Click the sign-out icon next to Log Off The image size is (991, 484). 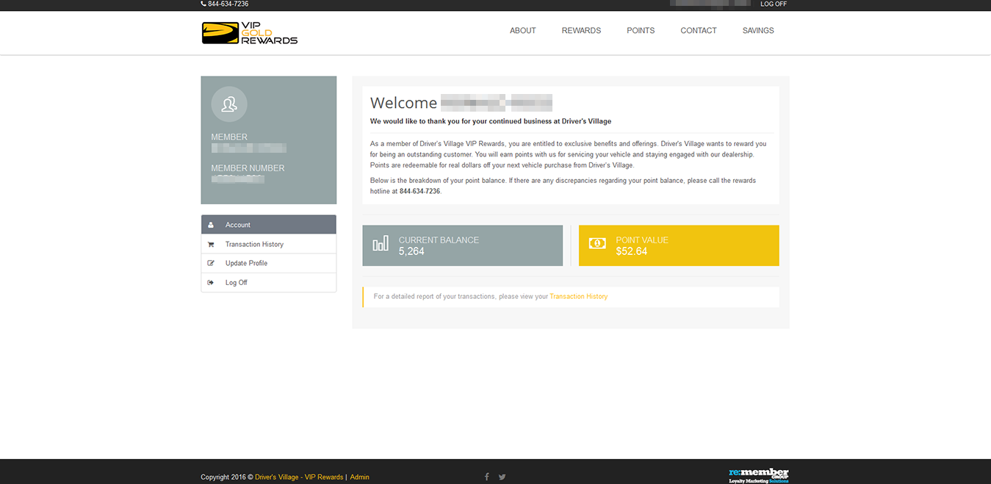click(x=211, y=282)
